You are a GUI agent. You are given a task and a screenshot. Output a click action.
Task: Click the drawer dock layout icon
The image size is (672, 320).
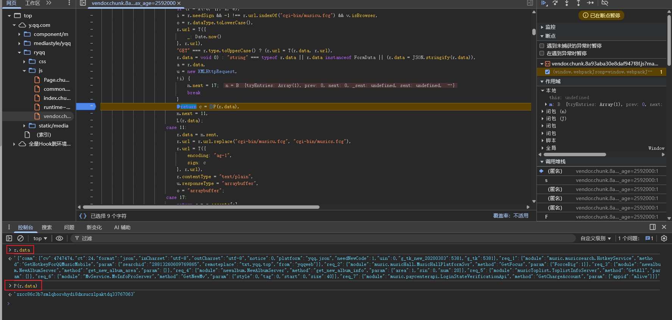(653, 227)
